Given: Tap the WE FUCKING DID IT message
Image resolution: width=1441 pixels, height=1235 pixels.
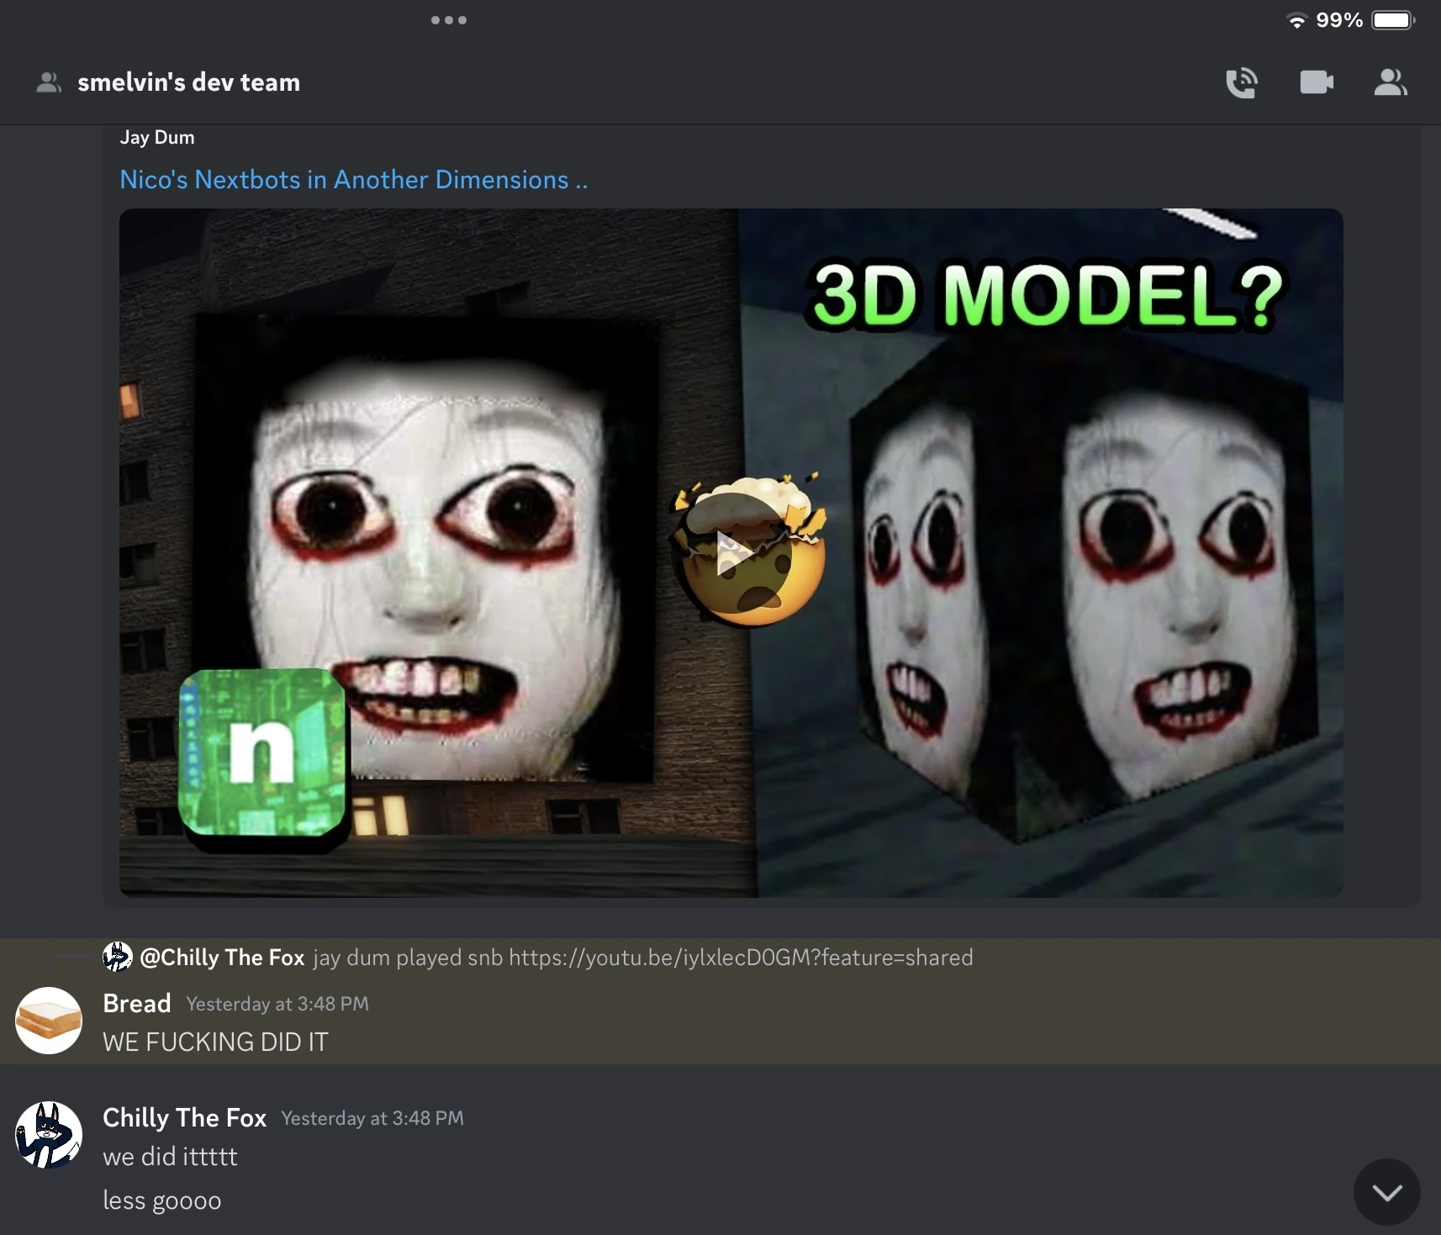Looking at the screenshot, I should (x=214, y=1042).
